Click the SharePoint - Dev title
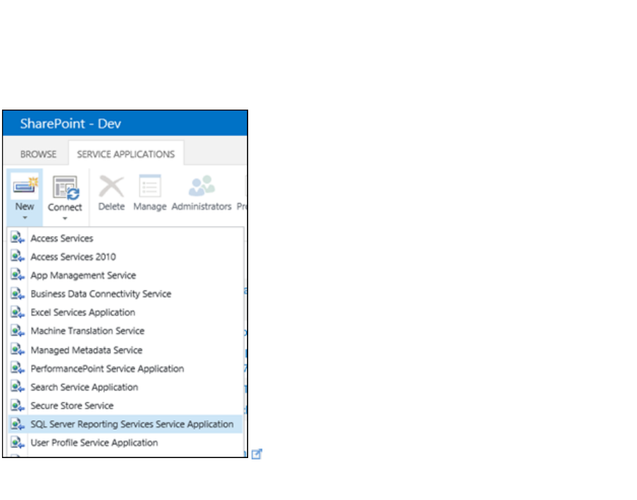 pos(70,124)
